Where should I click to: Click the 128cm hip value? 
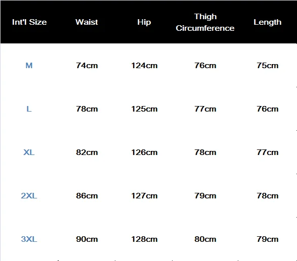[x=144, y=239]
